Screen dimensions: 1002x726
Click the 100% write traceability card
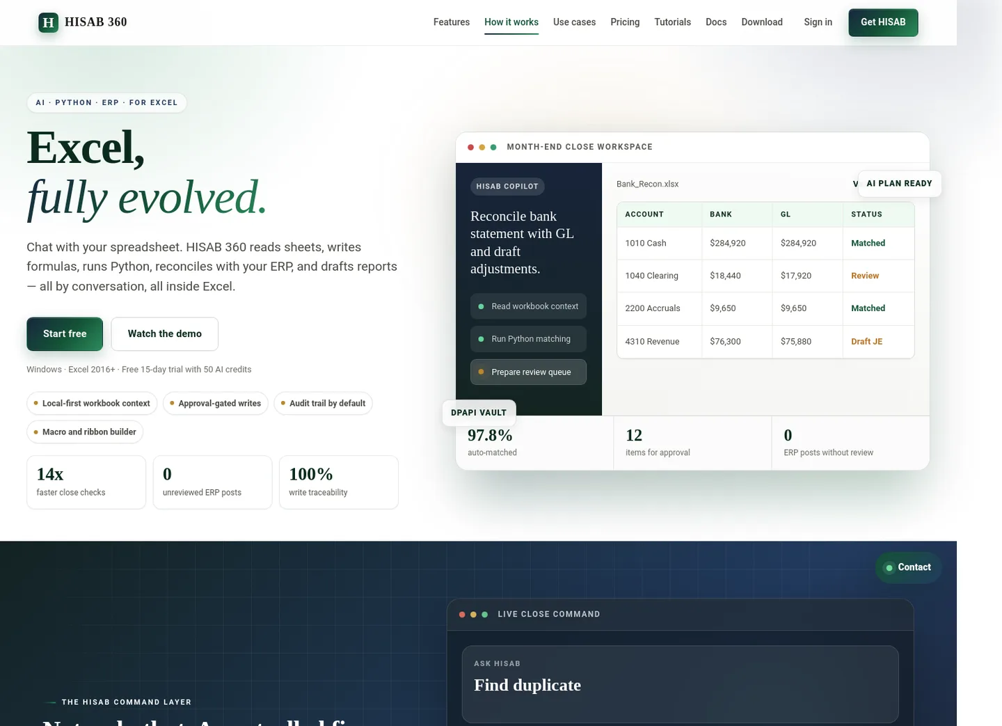pos(339,482)
